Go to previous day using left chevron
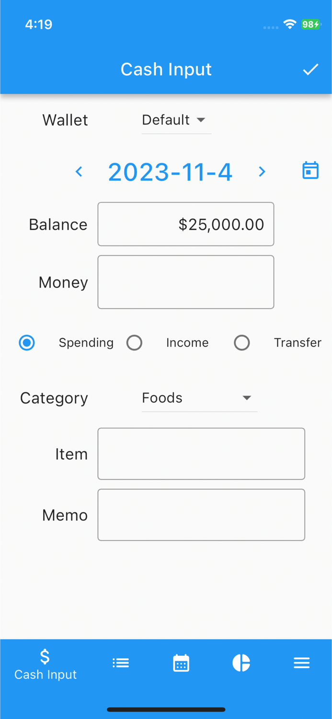 [x=79, y=171]
